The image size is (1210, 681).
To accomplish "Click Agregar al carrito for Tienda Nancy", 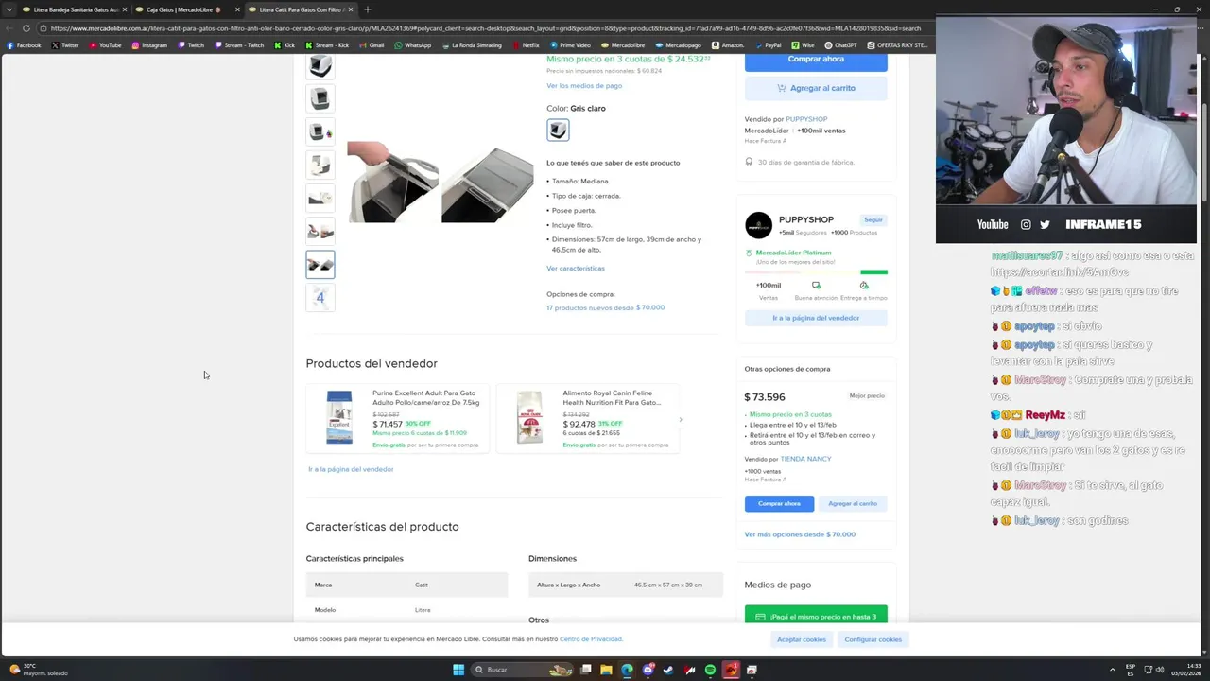I will [853, 503].
